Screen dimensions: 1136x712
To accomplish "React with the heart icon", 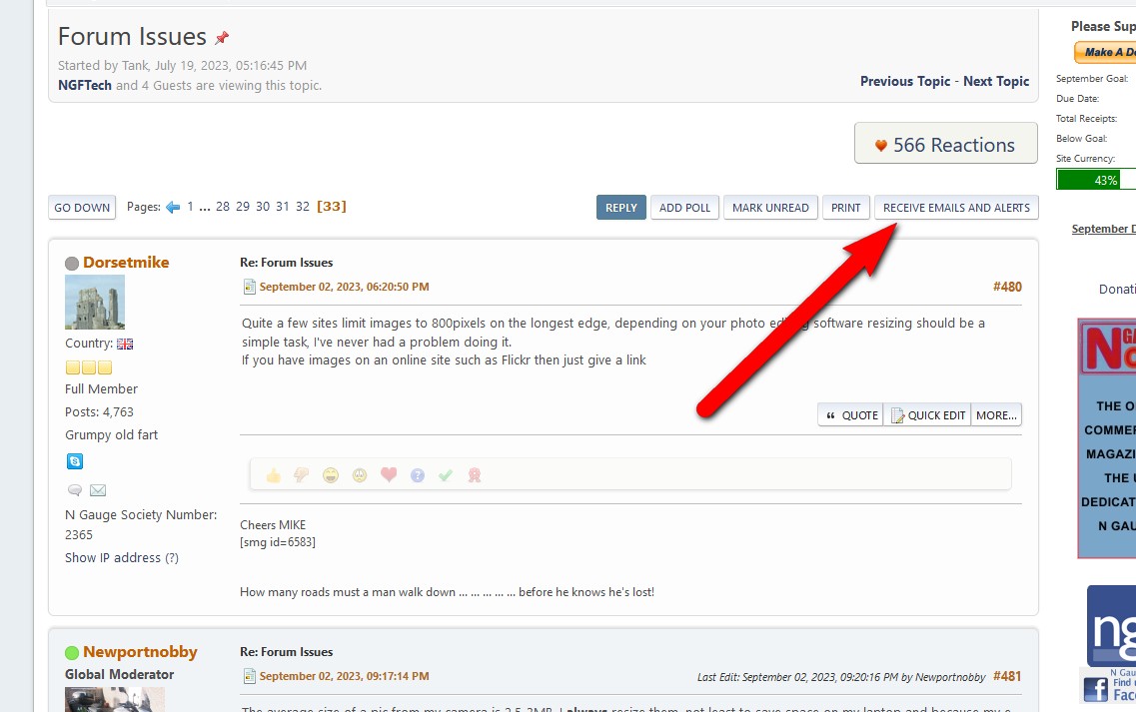I will point(389,475).
